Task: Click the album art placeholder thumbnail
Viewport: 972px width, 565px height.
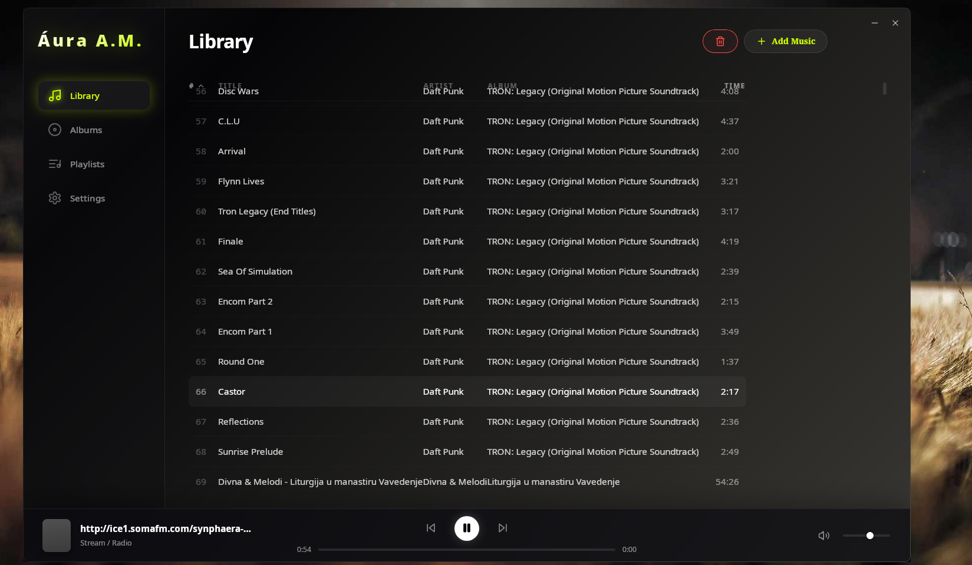Action: [56, 535]
